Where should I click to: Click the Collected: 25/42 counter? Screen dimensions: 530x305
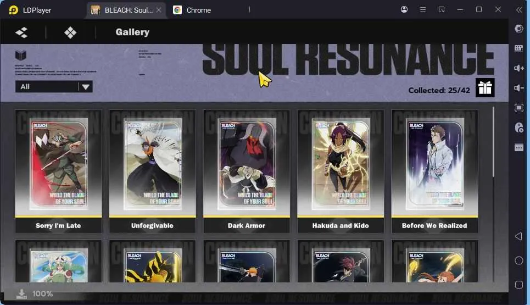[439, 90]
